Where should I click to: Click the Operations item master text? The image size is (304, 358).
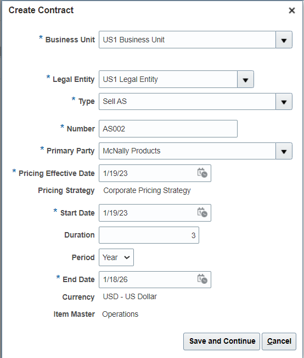point(120,314)
